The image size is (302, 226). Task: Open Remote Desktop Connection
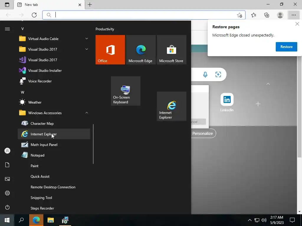pyautogui.click(x=54, y=187)
